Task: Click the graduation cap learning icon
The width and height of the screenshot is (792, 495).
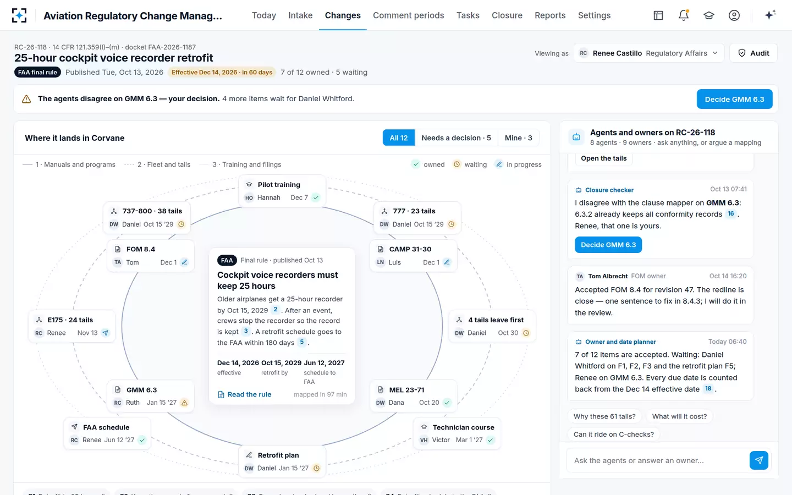Action: (709, 15)
